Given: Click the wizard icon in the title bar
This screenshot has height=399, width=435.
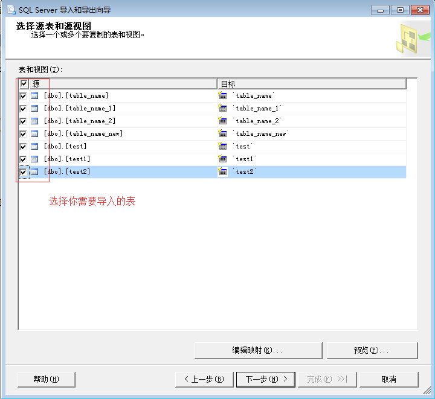Looking at the screenshot, I should pos(11,10).
